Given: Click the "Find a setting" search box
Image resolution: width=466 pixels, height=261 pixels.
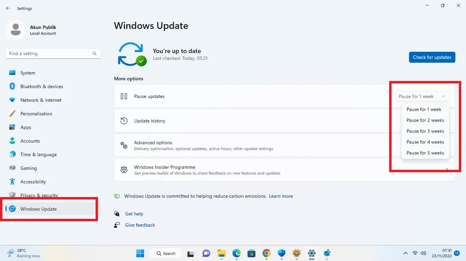Looking at the screenshot, I should (x=50, y=54).
